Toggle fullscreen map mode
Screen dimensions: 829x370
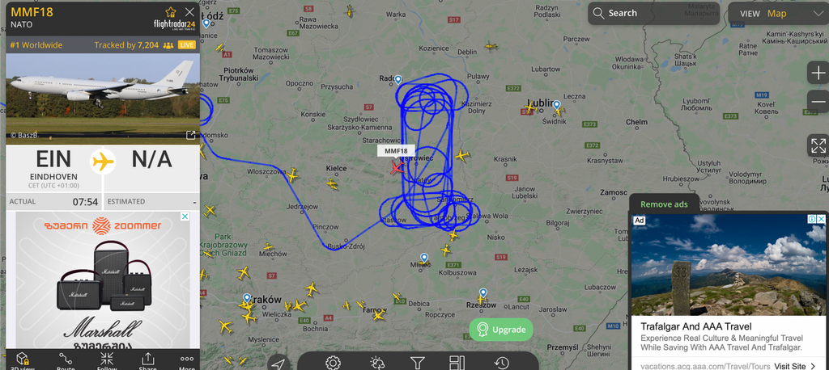click(x=818, y=145)
